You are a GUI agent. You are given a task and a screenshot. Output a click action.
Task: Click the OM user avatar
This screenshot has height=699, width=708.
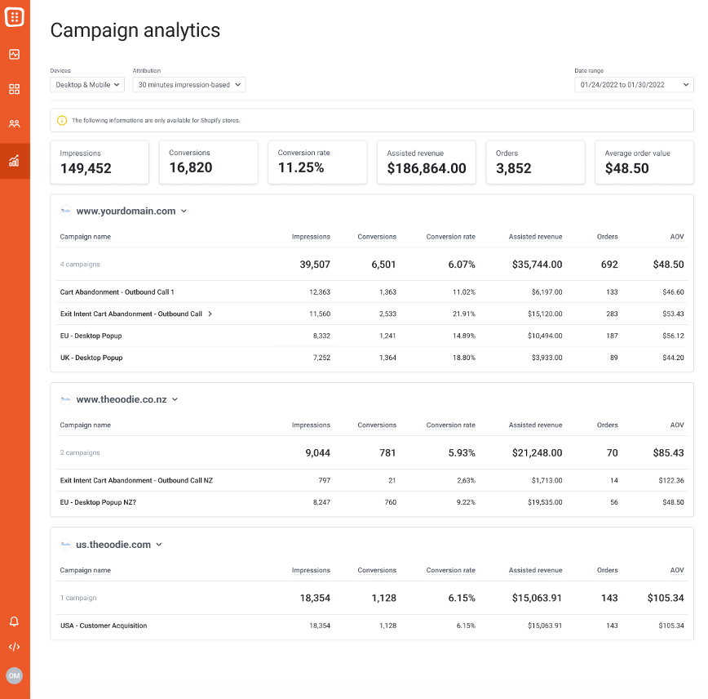click(15, 675)
